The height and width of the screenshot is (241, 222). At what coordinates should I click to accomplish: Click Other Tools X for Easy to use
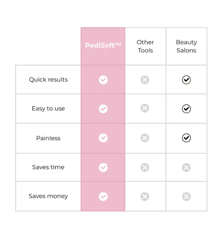tap(145, 108)
